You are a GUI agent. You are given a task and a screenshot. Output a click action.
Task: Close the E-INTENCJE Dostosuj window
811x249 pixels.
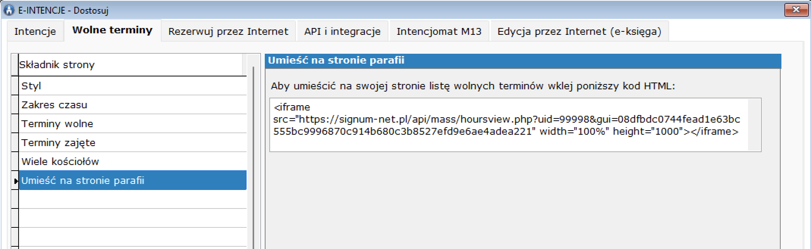(x=796, y=10)
